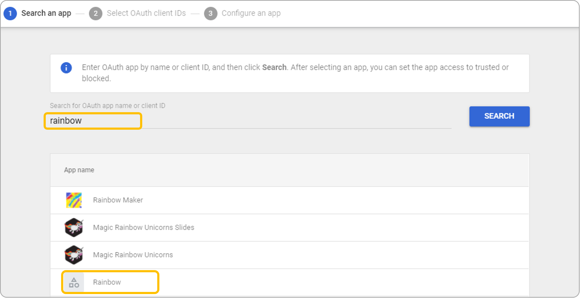Click the step 2 circle icon
The width and height of the screenshot is (580, 298).
(95, 13)
